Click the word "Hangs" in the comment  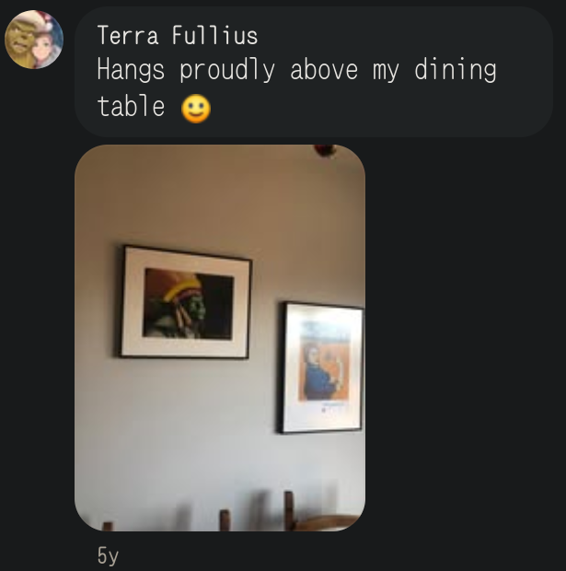click(129, 70)
